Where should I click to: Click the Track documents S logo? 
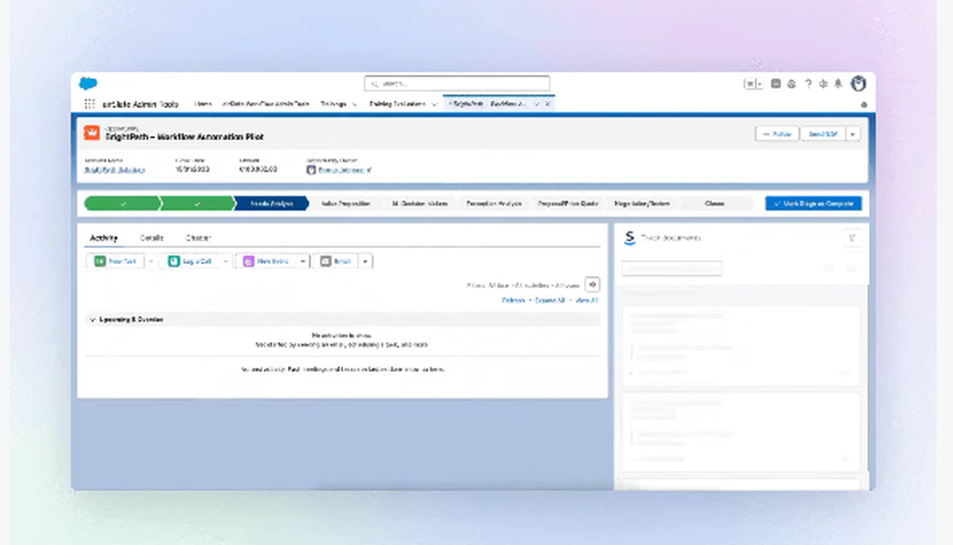click(630, 237)
